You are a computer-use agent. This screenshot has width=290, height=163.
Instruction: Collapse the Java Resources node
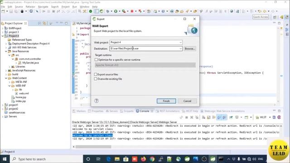coord(6,51)
